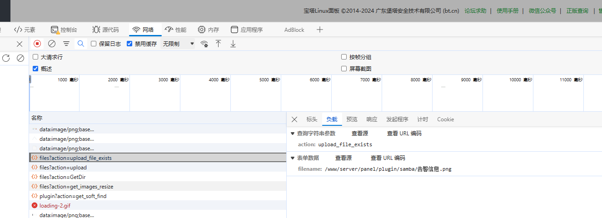Enable the 按帧分组 checkbox
This screenshot has width=602, height=218.
pyautogui.click(x=344, y=57)
